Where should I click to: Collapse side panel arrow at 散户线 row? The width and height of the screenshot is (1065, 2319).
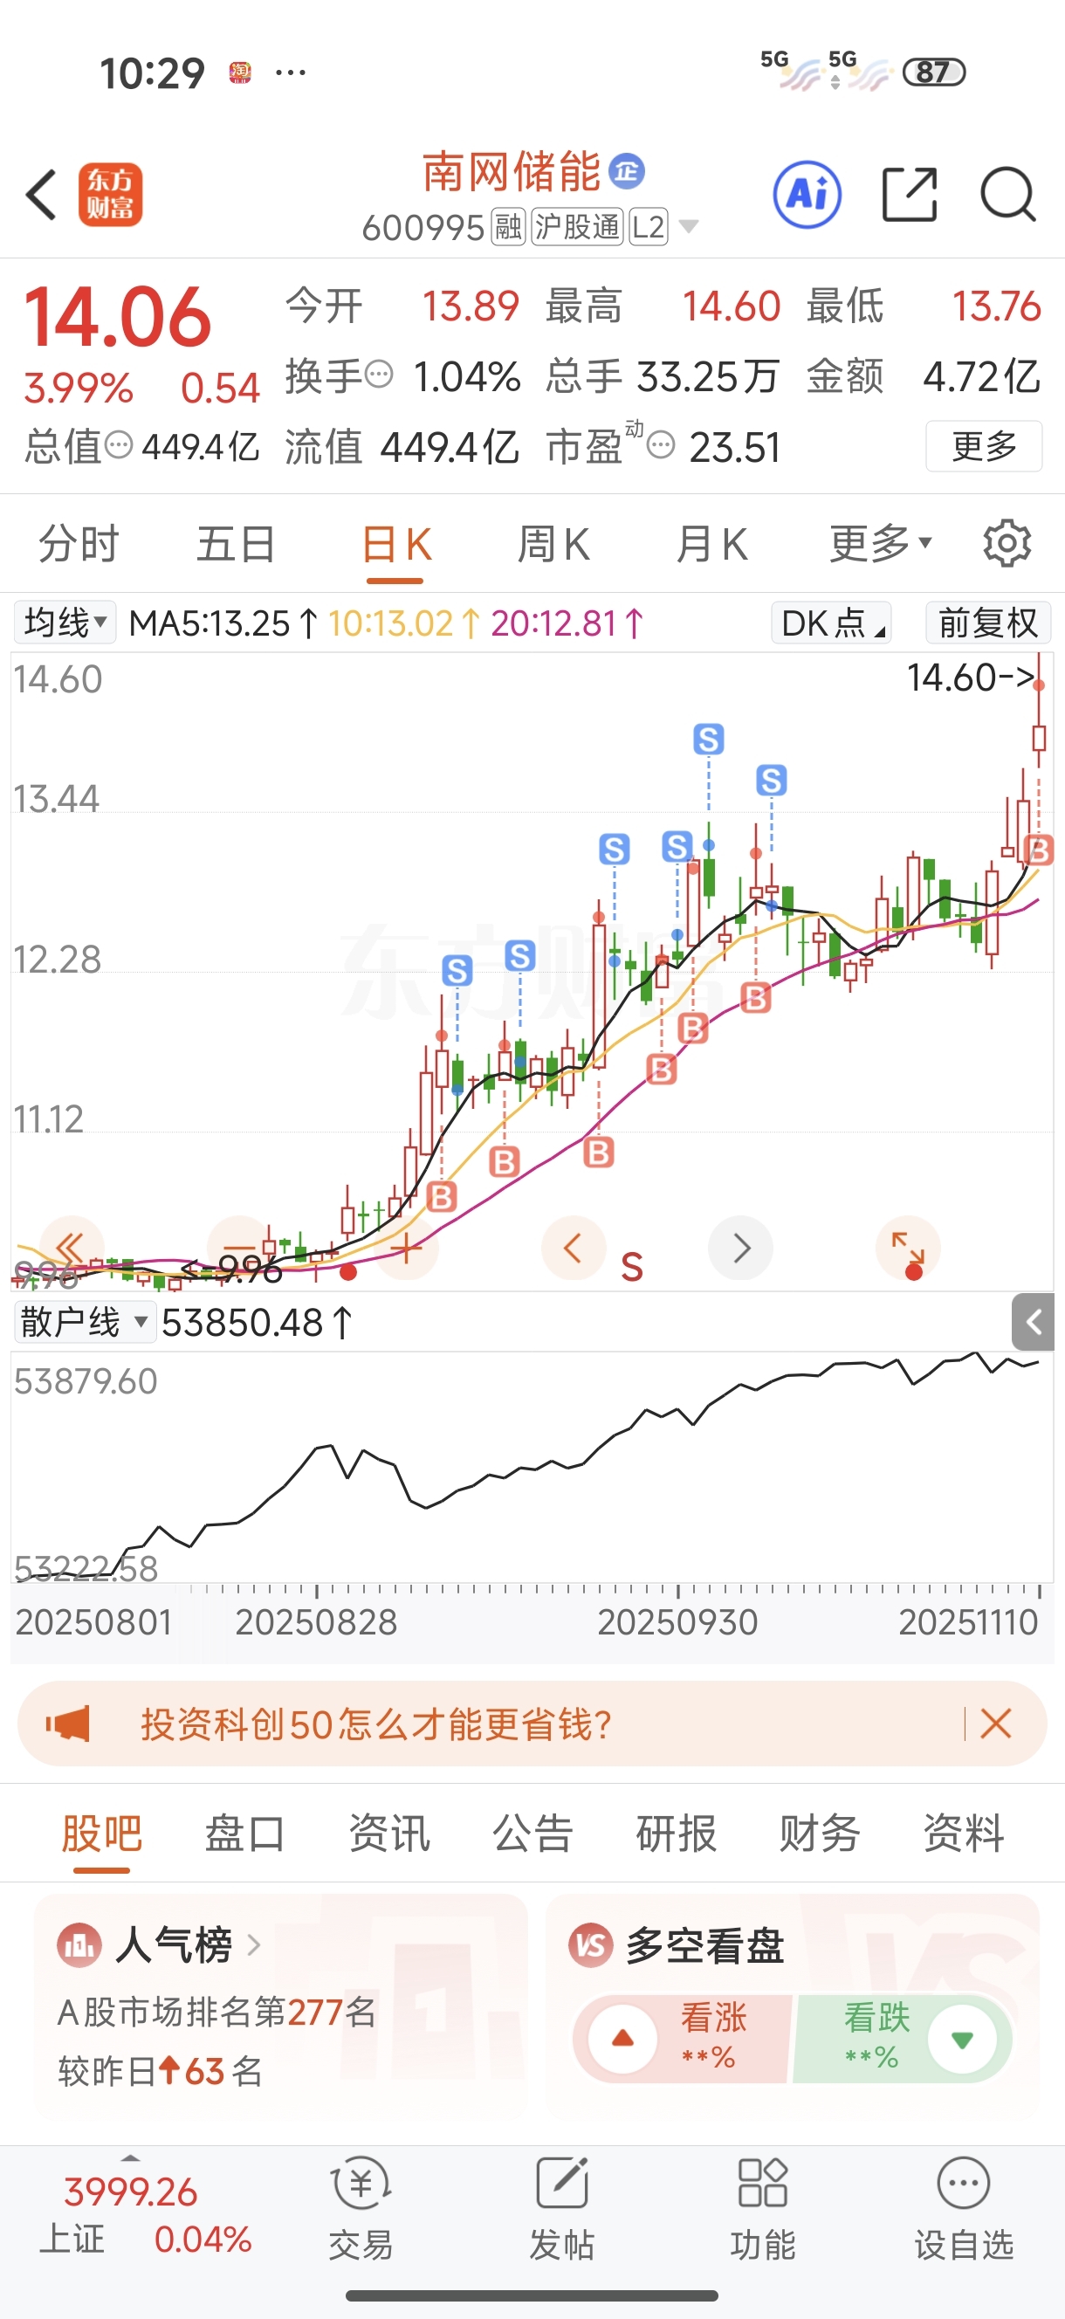pos(1033,1322)
